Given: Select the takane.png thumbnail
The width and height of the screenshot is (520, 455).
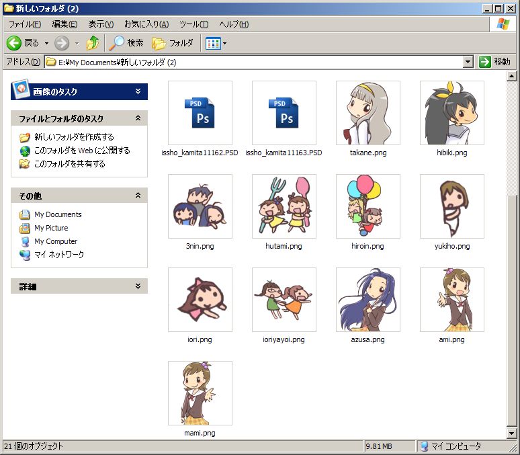Looking at the screenshot, I should (x=367, y=113).
